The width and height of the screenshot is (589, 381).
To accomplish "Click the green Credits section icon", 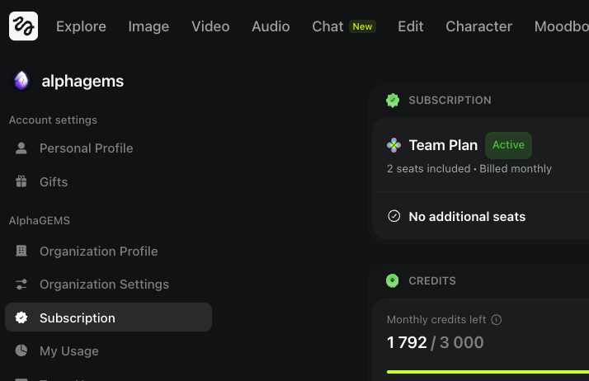I will 393,280.
